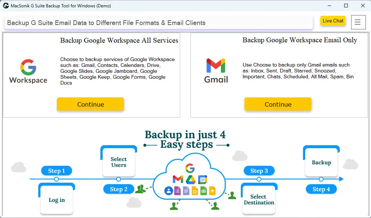
Task: Continue with Google Workspace All Services backup
Action: pyautogui.click(x=90, y=104)
